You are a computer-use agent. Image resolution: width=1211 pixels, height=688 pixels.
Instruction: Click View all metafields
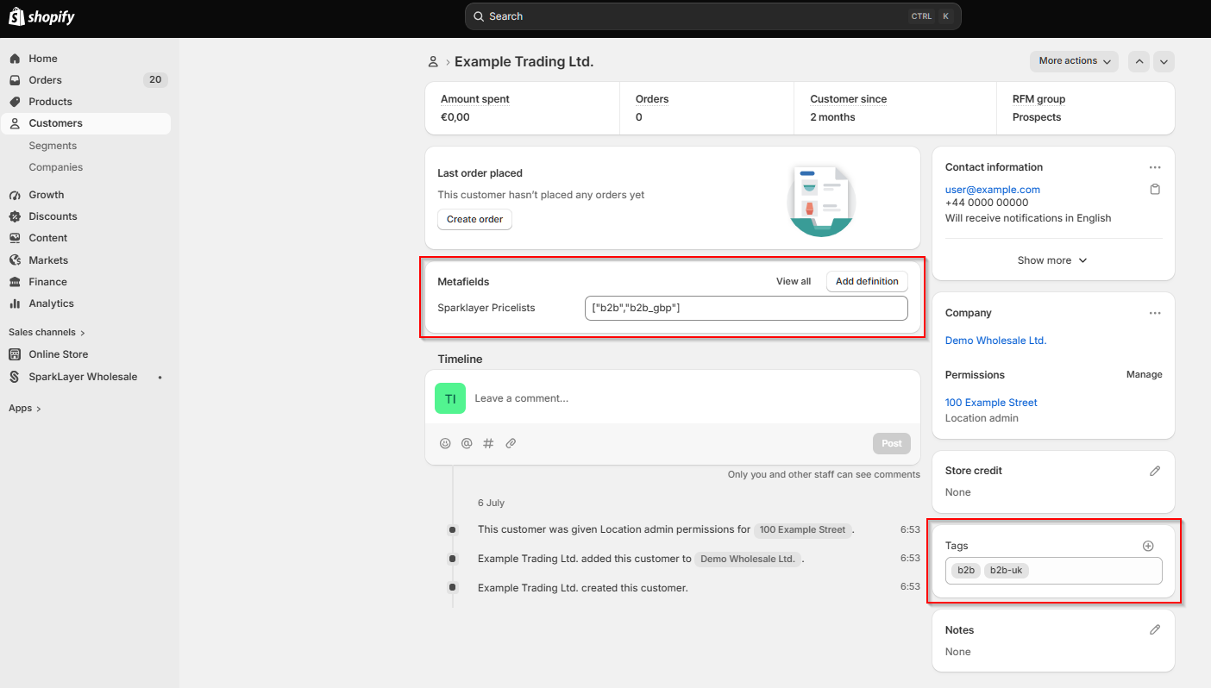(x=794, y=282)
